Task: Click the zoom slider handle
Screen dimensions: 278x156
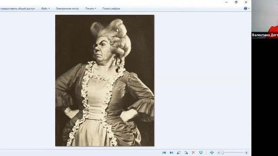Action: click(x=222, y=153)
